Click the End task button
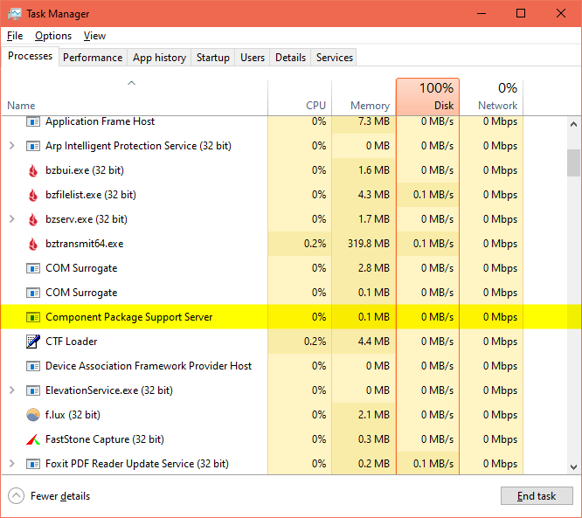This screenshot has width=582, height=518. point(537,496)
